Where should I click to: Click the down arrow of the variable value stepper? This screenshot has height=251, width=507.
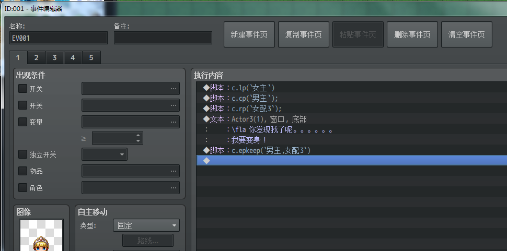tap(139, 141)
